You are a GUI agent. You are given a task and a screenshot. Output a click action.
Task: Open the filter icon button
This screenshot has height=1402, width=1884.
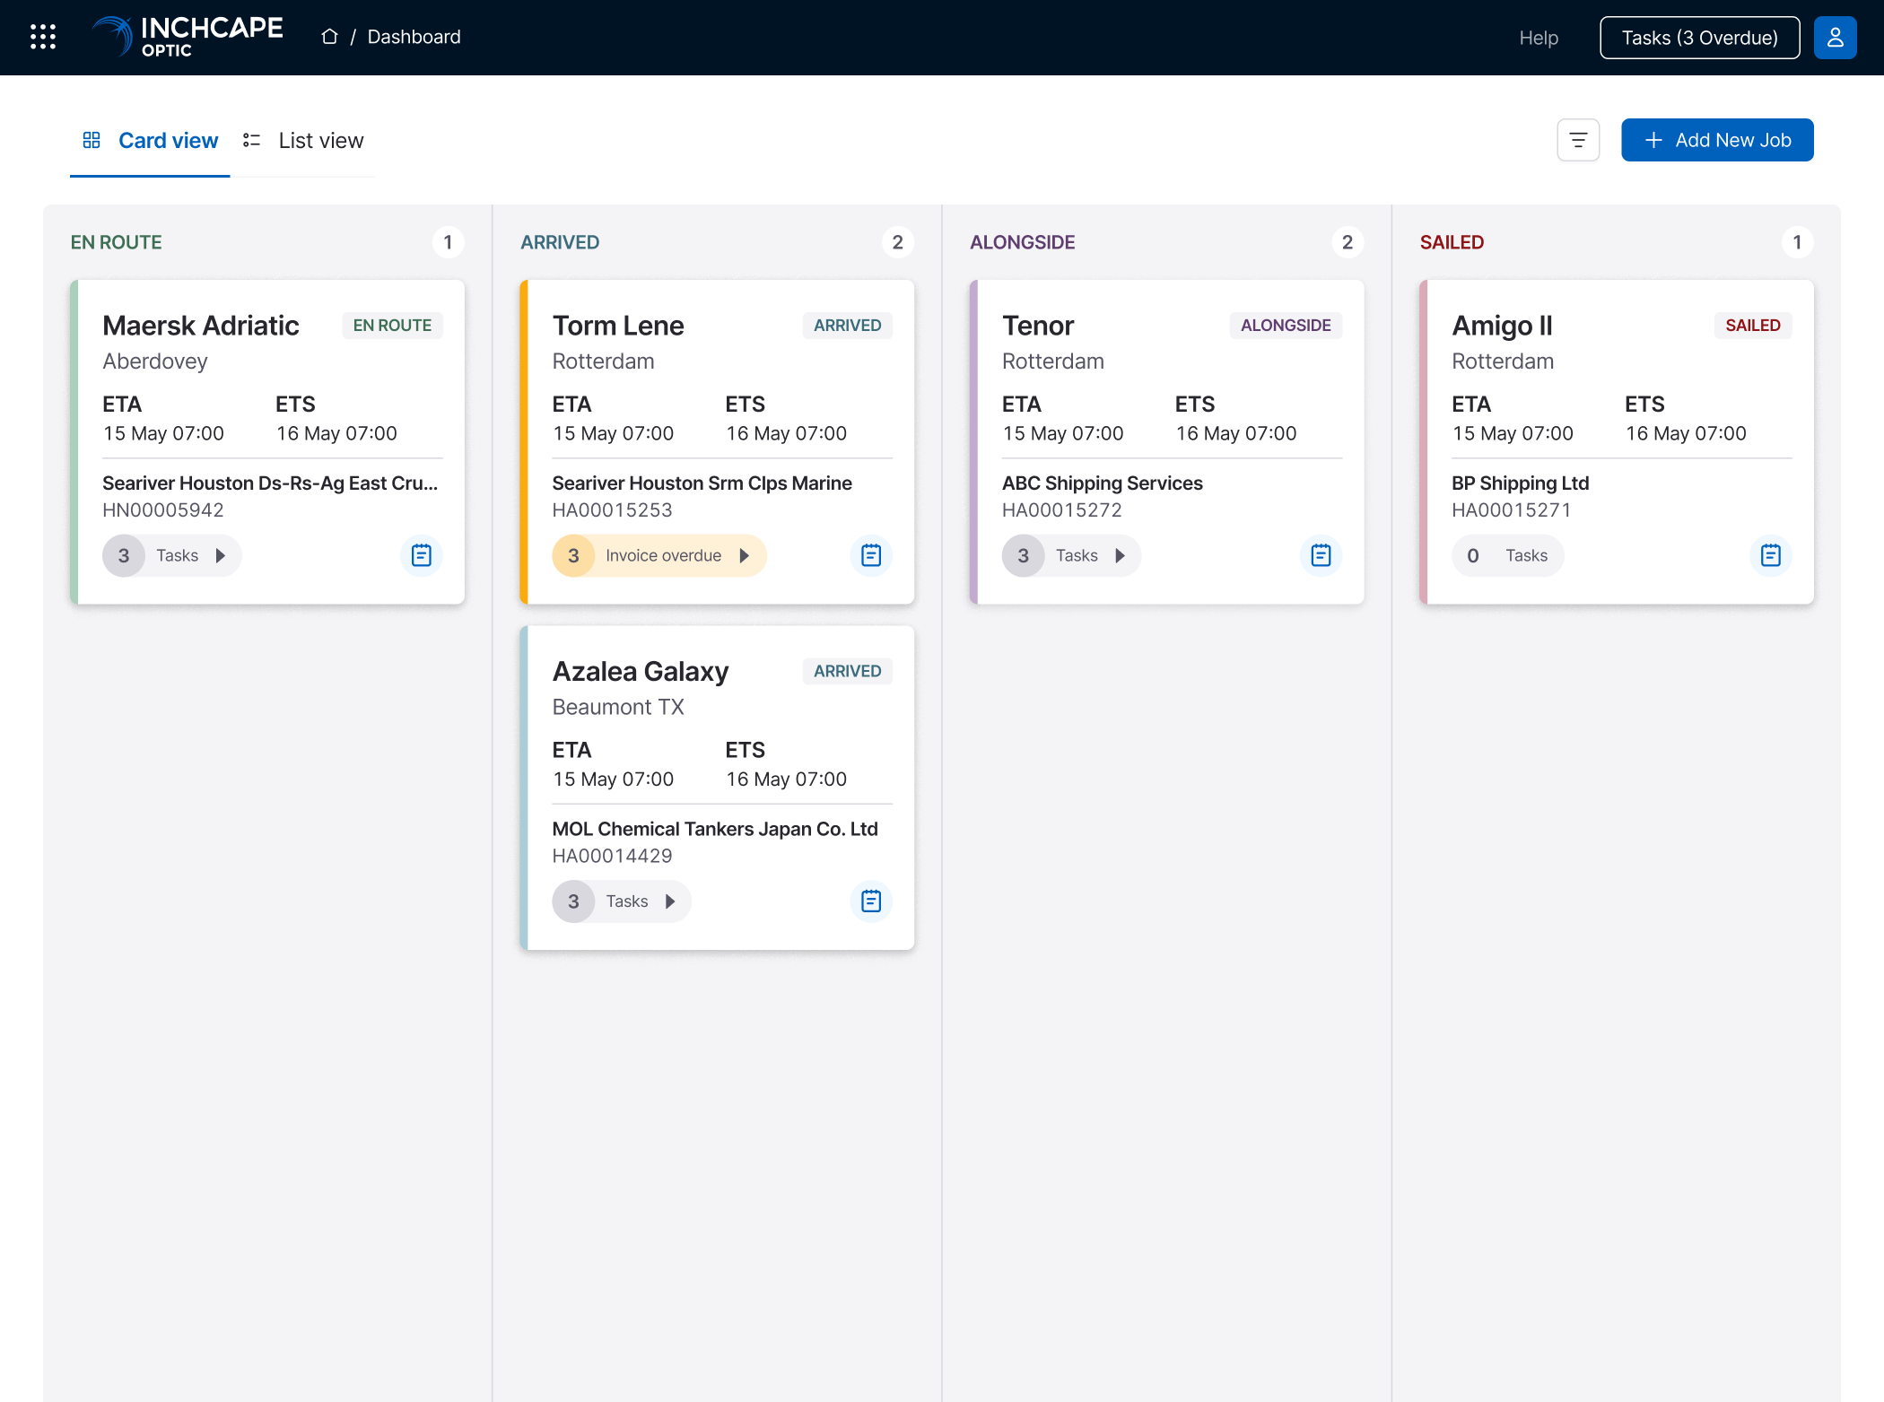click(1578, 140)
